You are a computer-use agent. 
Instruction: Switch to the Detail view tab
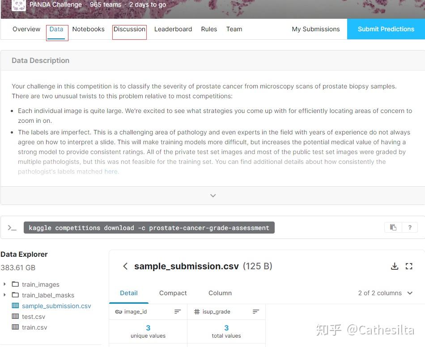click(129, 293)
